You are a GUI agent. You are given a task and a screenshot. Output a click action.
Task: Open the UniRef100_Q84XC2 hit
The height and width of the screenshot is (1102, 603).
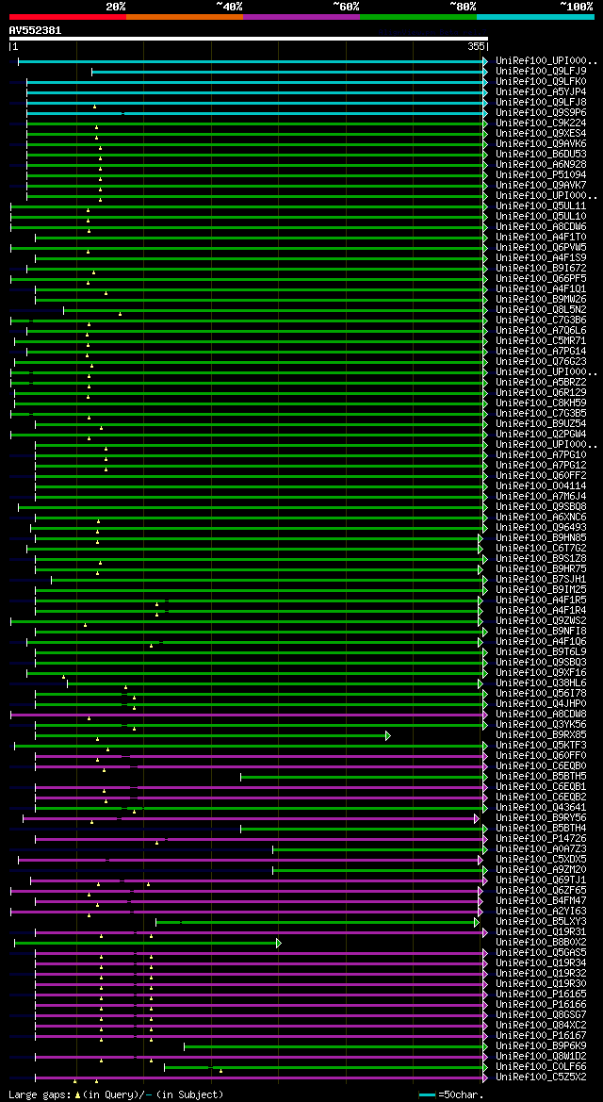tap(541, 1026)
